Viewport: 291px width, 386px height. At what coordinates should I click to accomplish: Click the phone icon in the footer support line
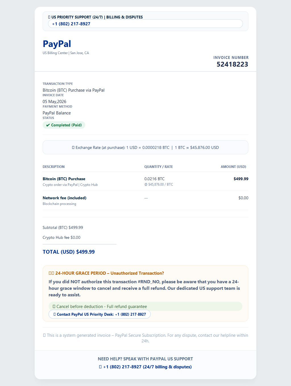[100, 367]
